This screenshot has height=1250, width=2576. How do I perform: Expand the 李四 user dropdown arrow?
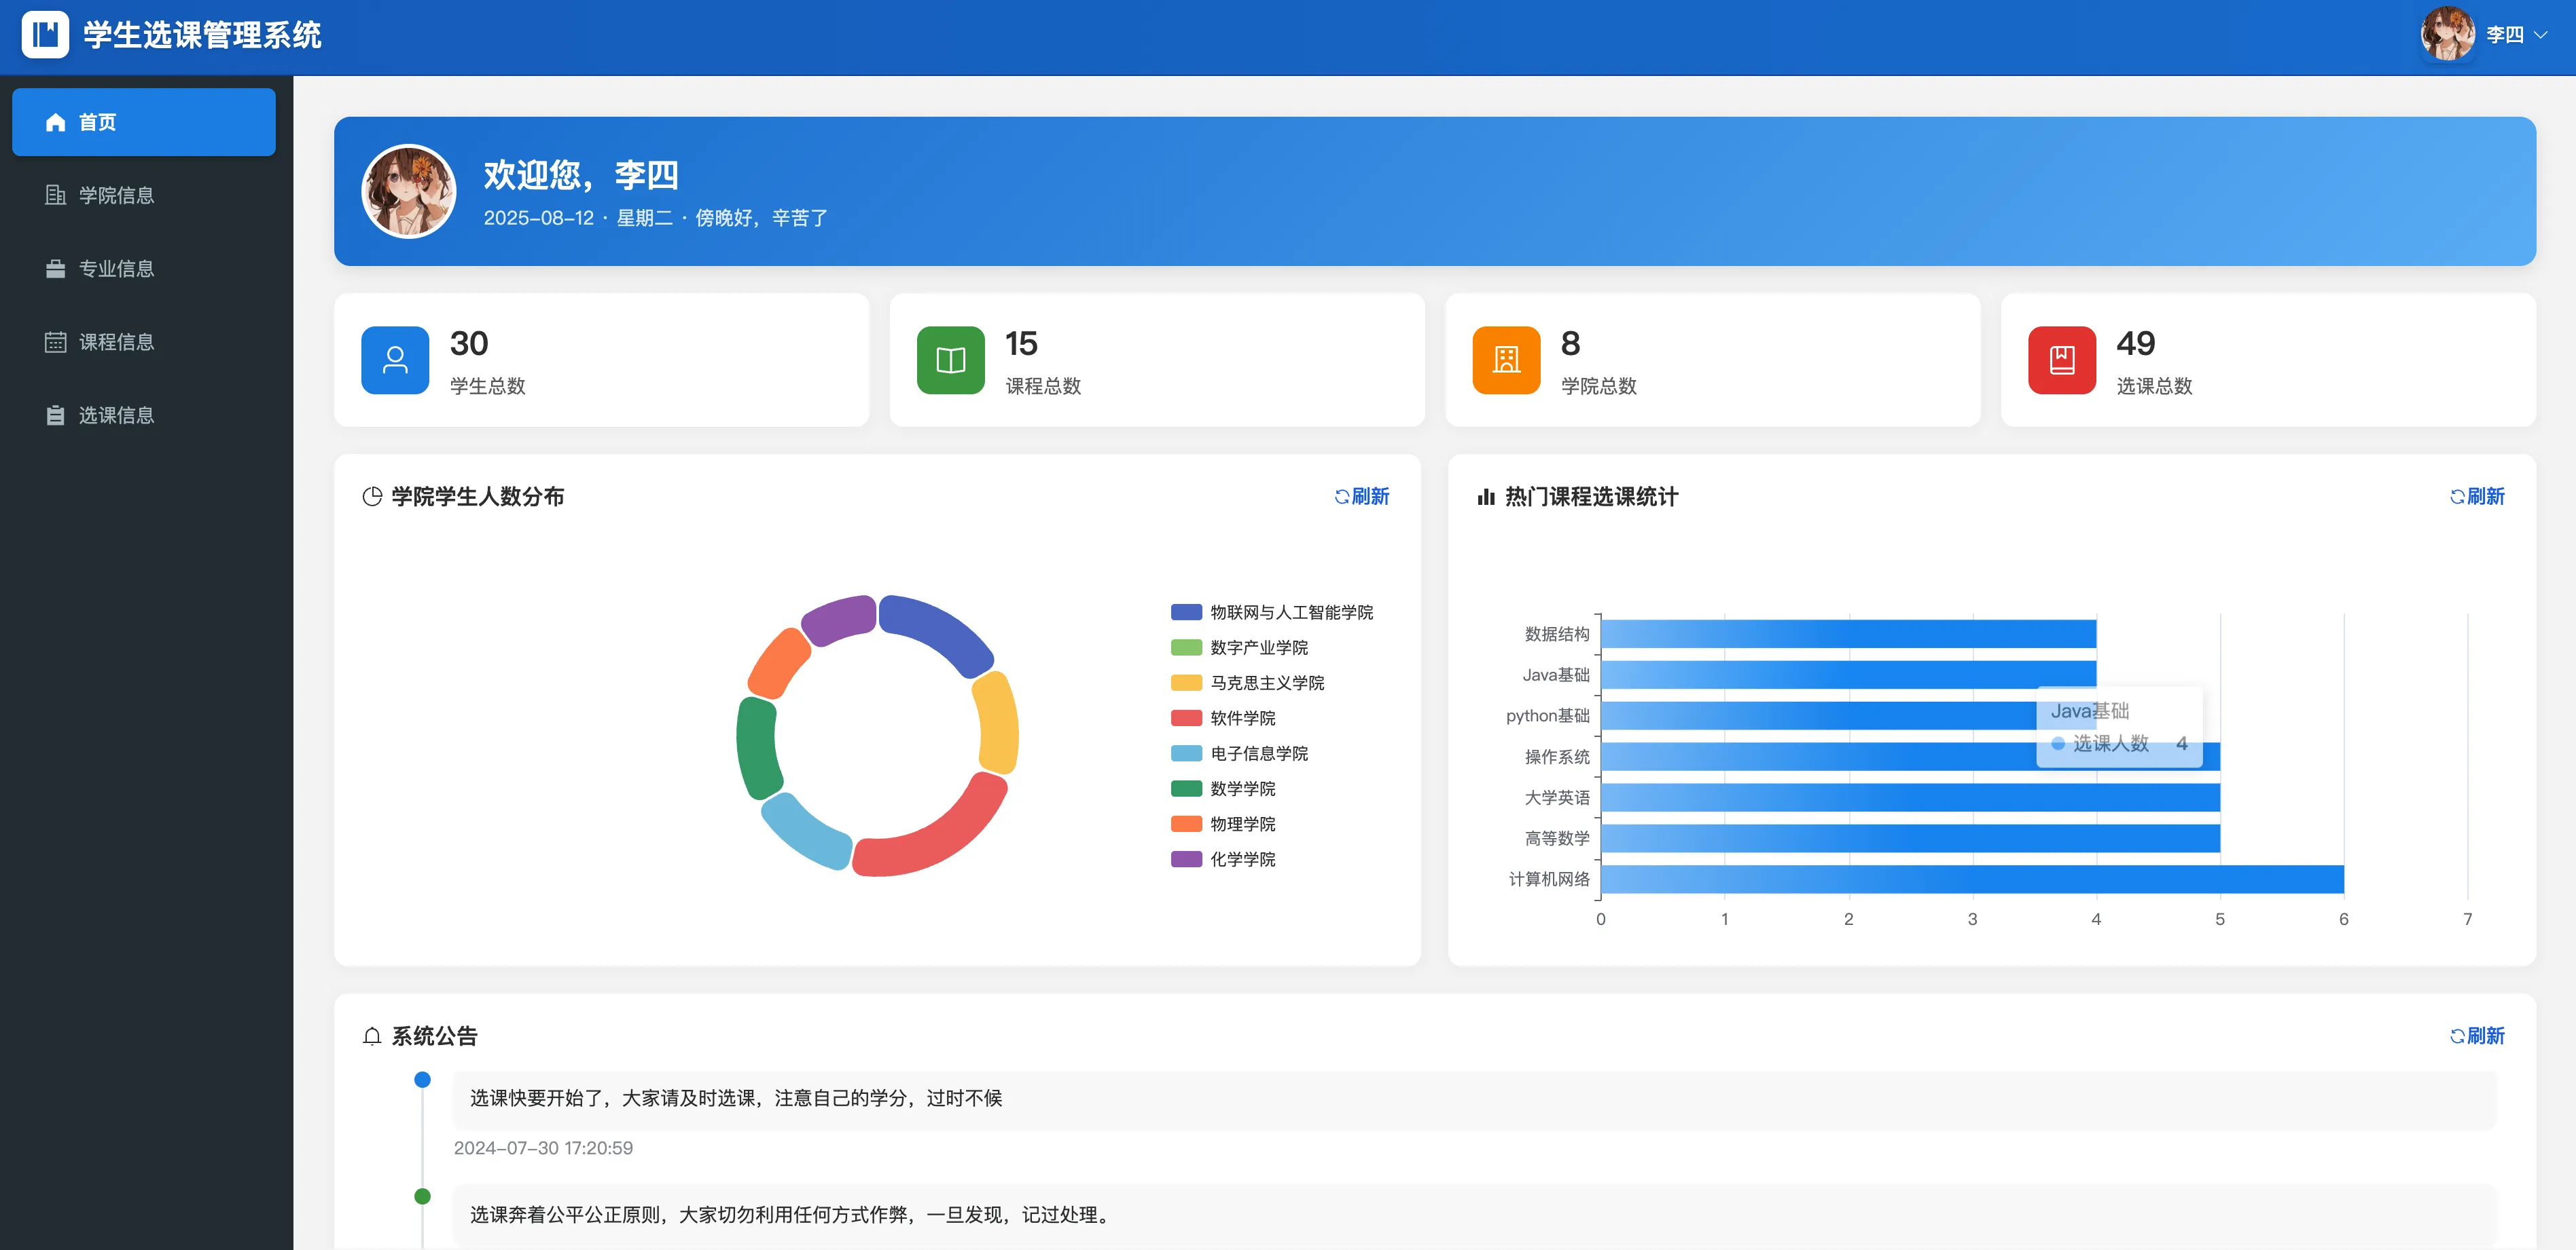(x=2541, y=35)
